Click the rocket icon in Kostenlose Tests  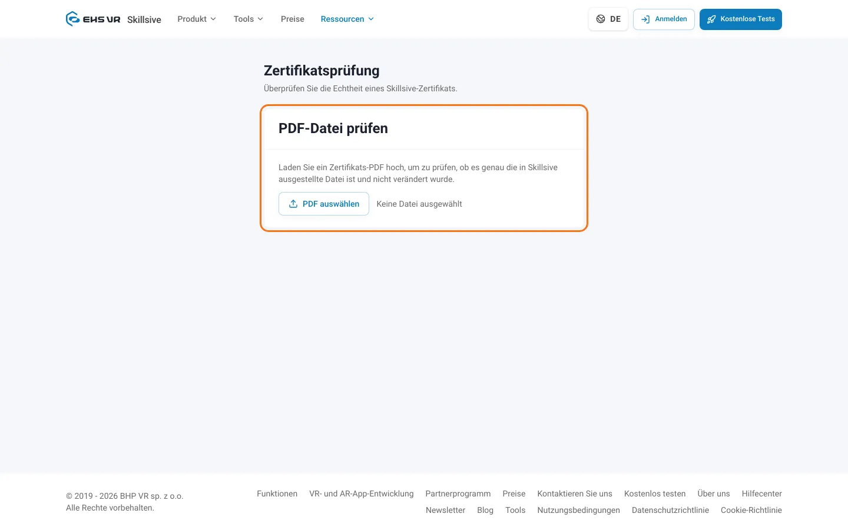pyautogui.click(x=711, y=19)
